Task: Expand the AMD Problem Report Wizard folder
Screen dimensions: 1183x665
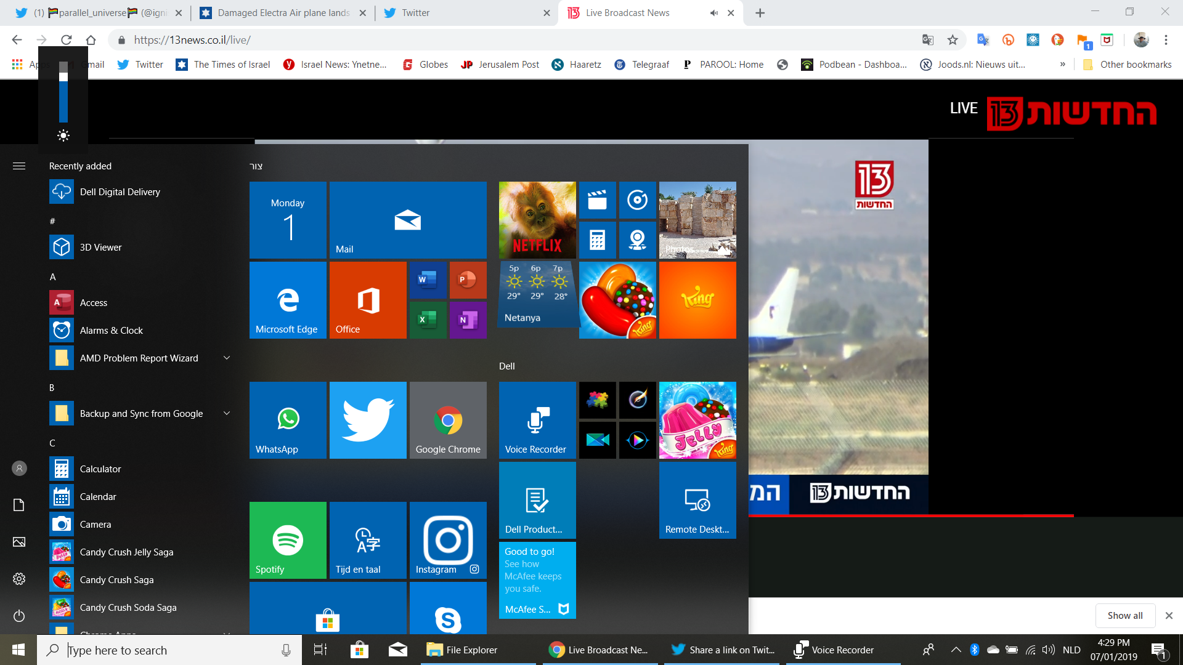Action: point(227,358)
